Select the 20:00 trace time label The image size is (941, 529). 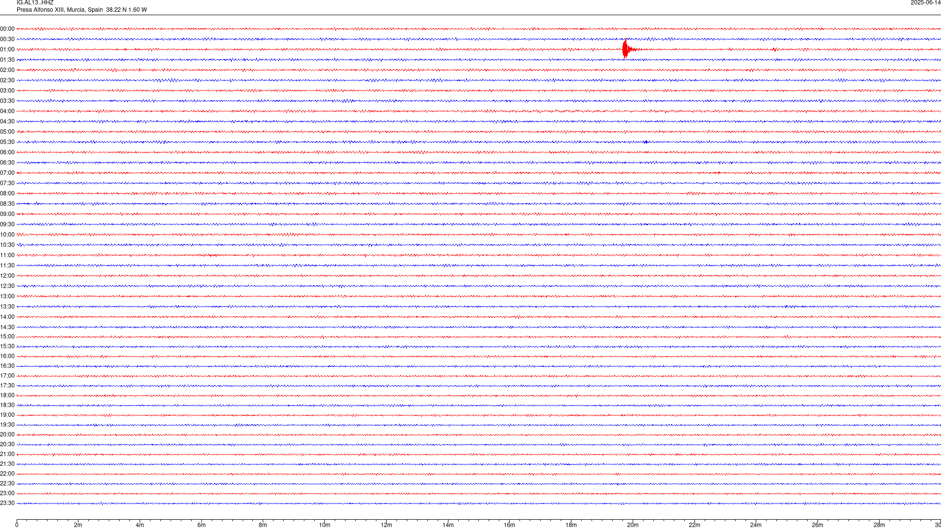7,434
